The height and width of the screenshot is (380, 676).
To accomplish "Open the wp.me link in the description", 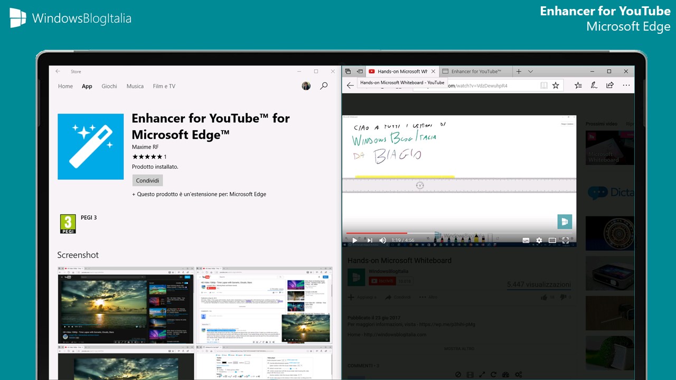I will pos(447,324).
